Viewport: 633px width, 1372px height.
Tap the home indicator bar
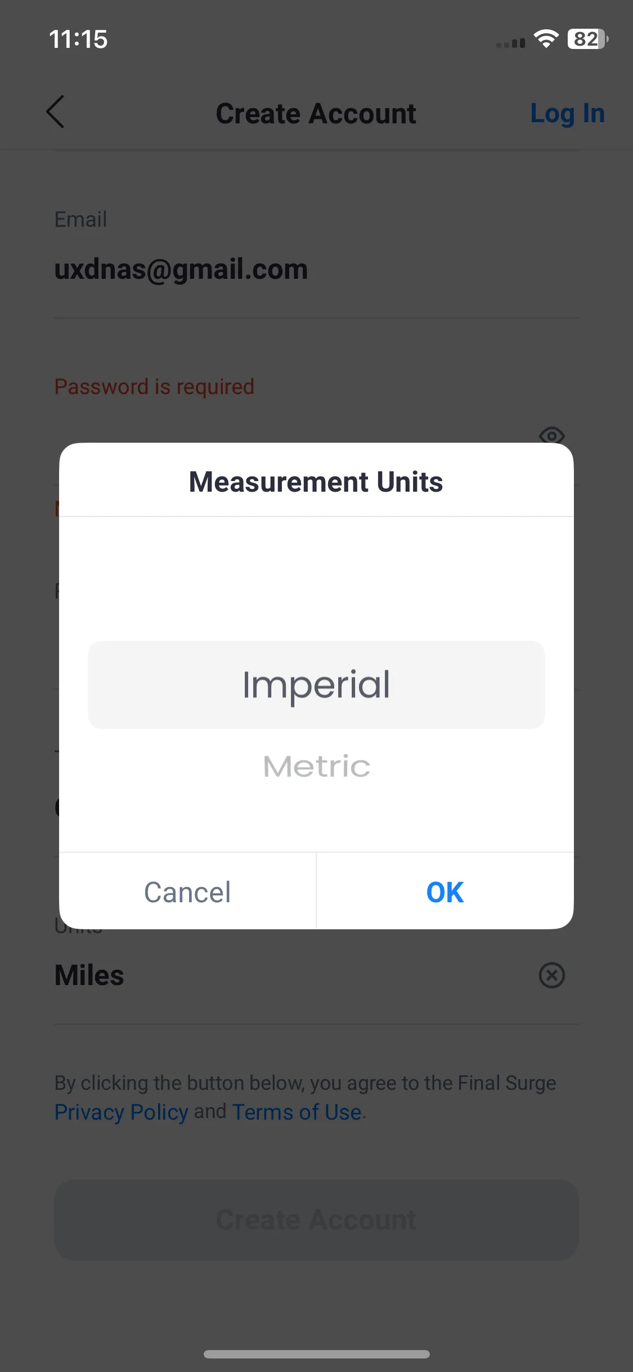(316, 1354)
